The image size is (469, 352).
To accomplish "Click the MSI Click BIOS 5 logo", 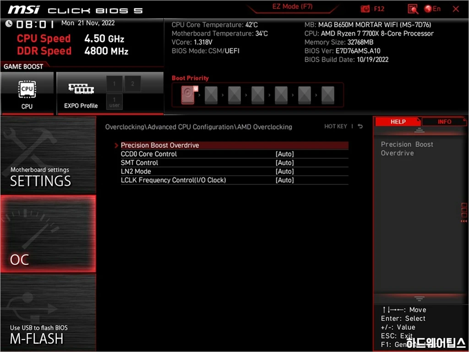I will [x=75, y=10].
